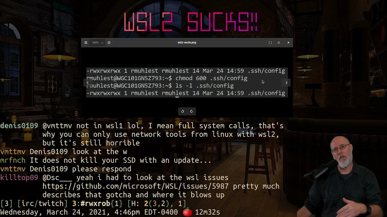Go to the previous image arrow
Image resolution: width=387 pixels, height=217 pixels.
click(88, 82)
